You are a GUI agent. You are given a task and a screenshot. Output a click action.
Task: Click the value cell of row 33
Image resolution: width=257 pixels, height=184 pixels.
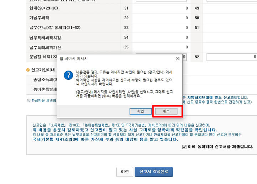coord(161,28)
